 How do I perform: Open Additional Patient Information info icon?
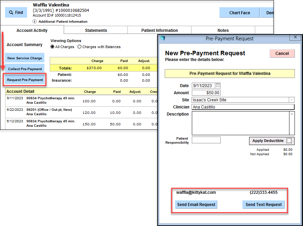pyautogui.click(x=35, y=21)
